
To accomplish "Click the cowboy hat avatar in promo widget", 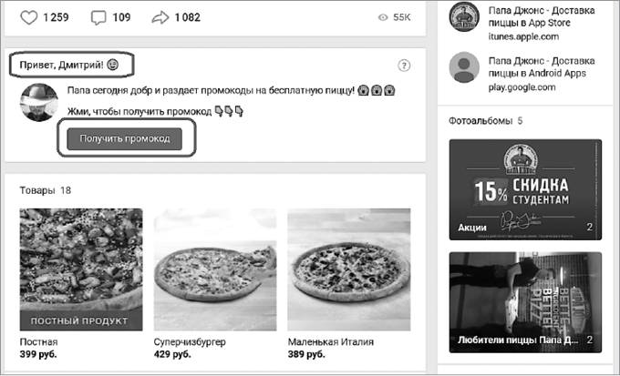I will click(39, 102).
